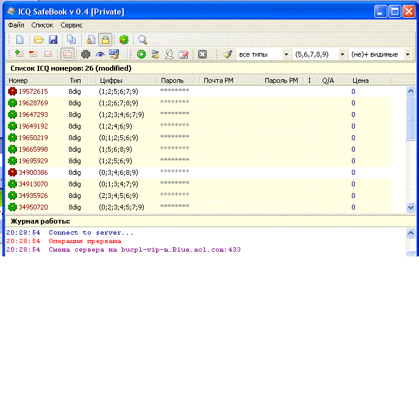419x413 pixels.
Task: Select the row with number 19628769
Action: tap(199, 103)
